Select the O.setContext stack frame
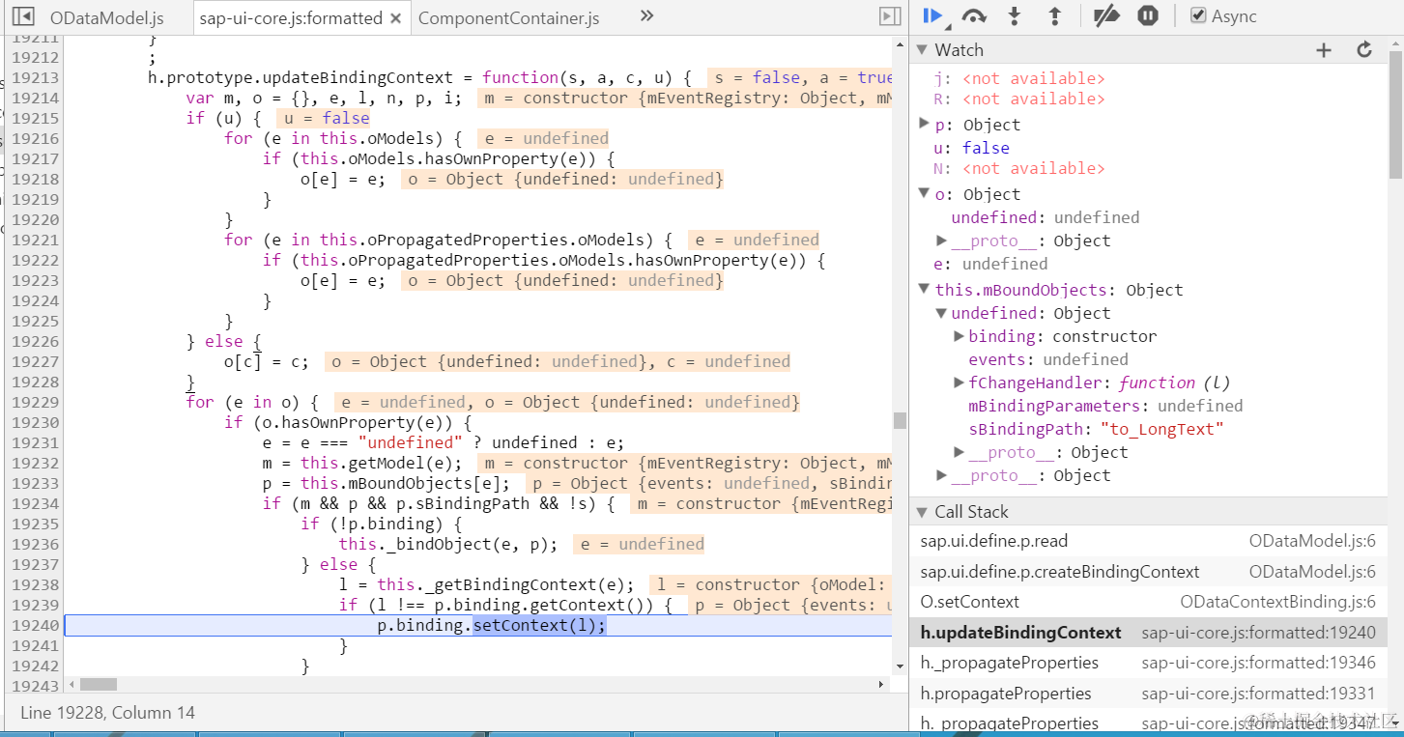 pyautogui.click(x=1148, y=602)
